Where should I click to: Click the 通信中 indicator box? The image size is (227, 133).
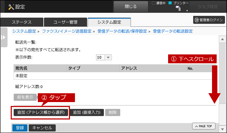tap(153, 3)
